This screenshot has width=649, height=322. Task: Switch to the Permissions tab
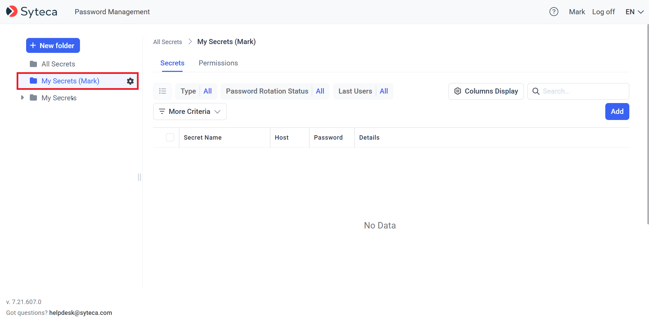[x=218, y=63]
